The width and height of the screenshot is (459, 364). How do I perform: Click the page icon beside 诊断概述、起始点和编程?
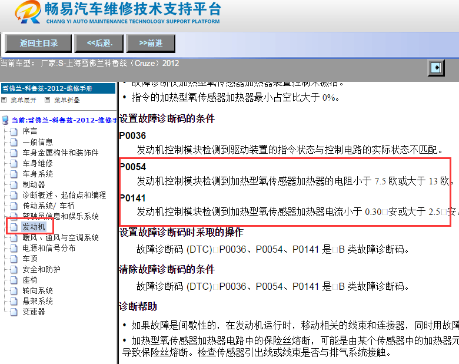(14, 195)
